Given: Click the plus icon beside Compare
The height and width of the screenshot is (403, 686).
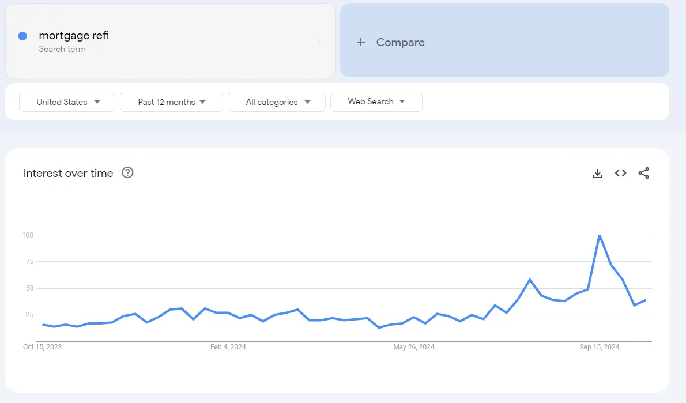Looking at the screenshot, I should pos(361,42).
